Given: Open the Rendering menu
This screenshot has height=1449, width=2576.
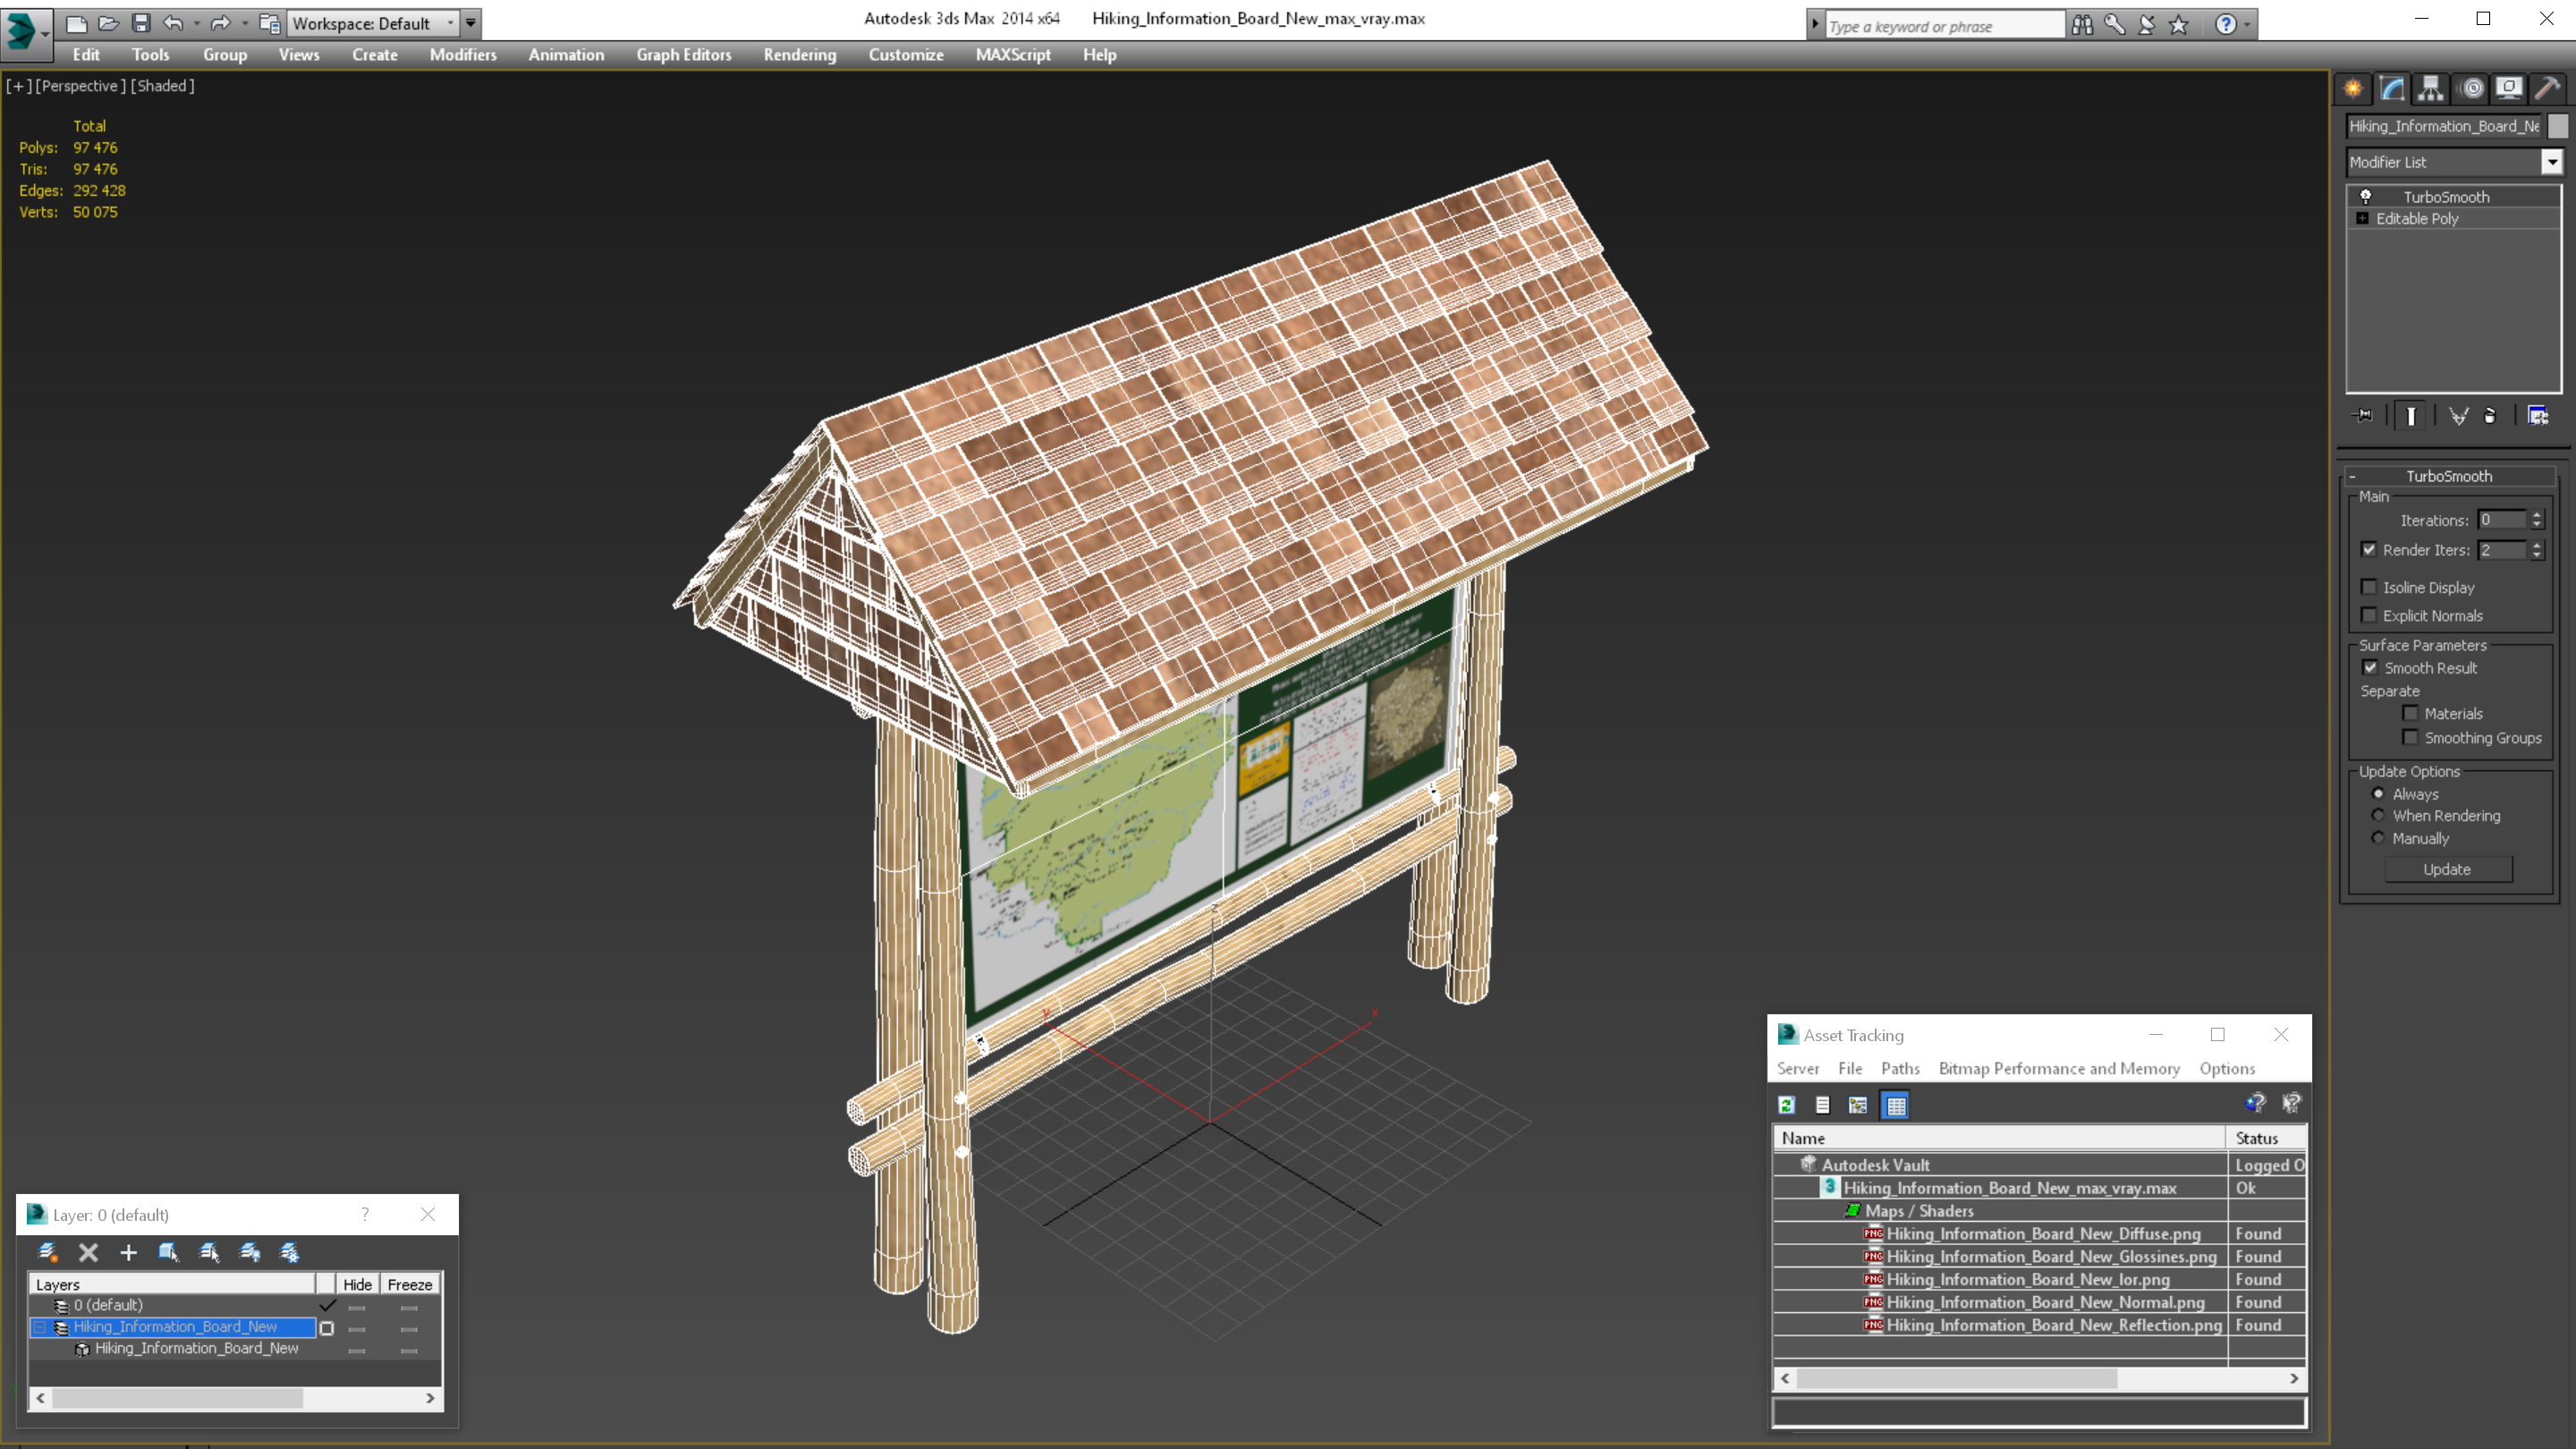Looking at the screenshot, I should (800, 55).
